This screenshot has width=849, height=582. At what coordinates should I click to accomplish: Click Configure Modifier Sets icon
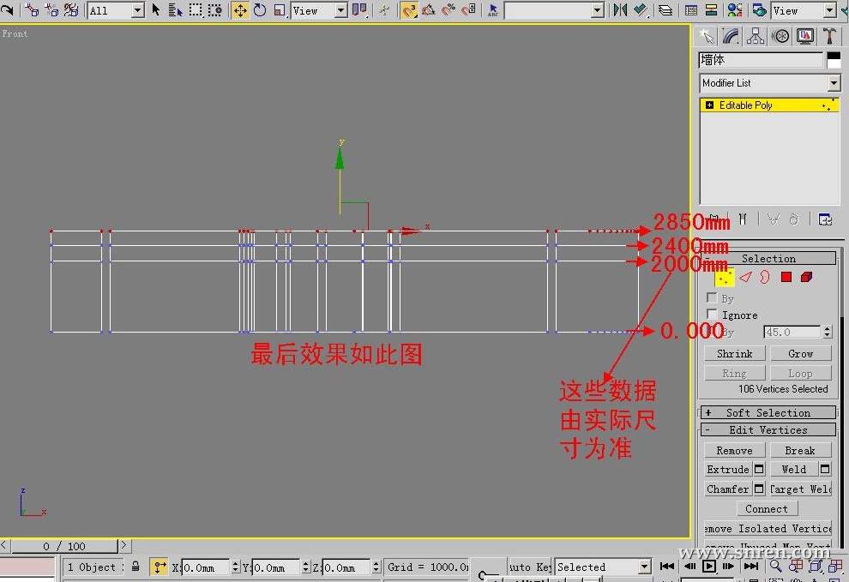[825, 219]
